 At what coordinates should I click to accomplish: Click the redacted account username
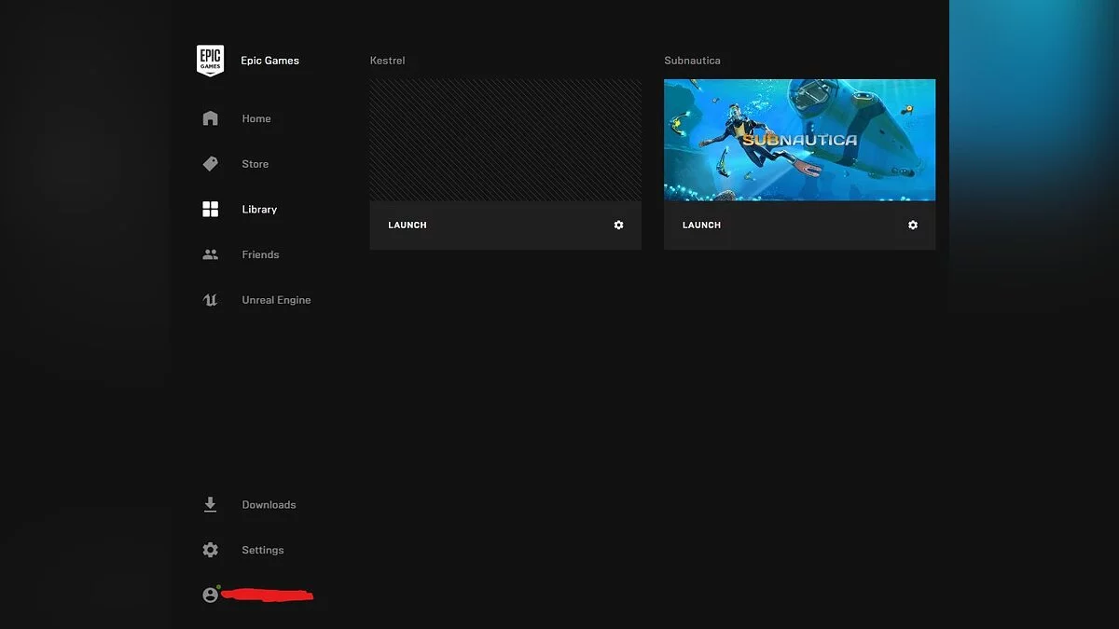[x=268, y=595]
